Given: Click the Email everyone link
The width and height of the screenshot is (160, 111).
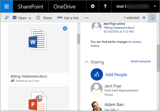Looking at the screenshot, I should tap(141, 61).
